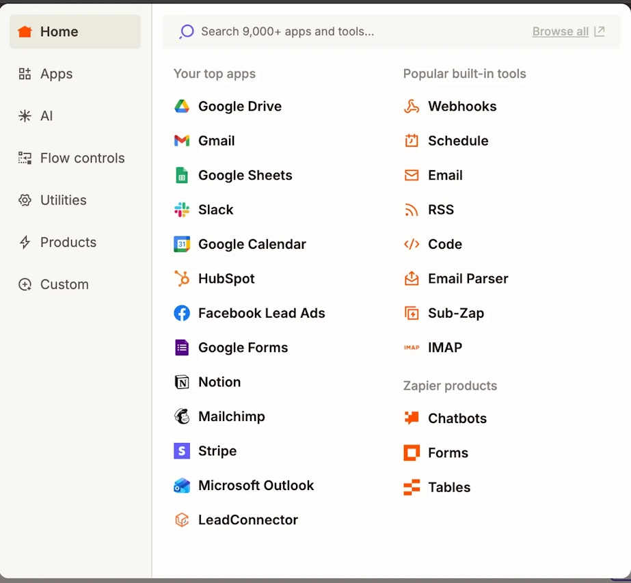Select the Chatbots label

click(457, 418)
